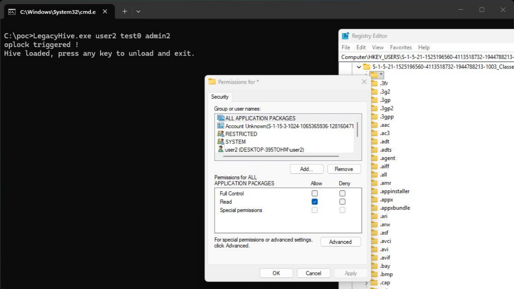Viewport: 514px width, 289px height.
Task: Click the folder icon beside .agent key
Action: [375, 158]
